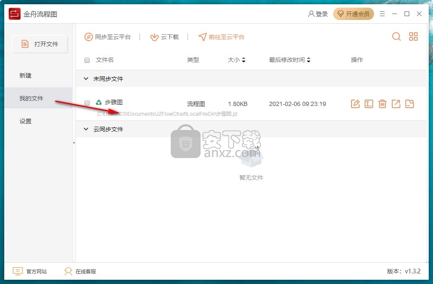
Task: Click the 打开文件 button
Action: pyautogui.click(x=40, y=44)
